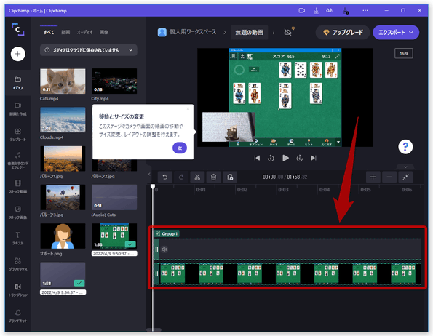Select the オーディオ tab
The height and width of the screenshot is (336, 433).
coord(84,32)
